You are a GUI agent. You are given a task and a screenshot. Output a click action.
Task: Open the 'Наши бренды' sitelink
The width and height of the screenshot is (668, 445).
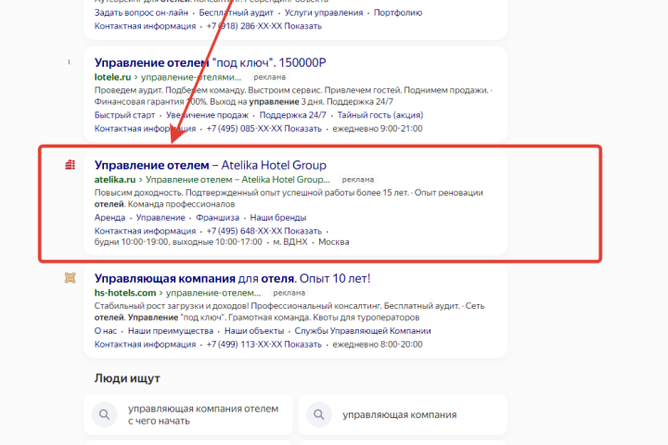(x=277, y=218)
